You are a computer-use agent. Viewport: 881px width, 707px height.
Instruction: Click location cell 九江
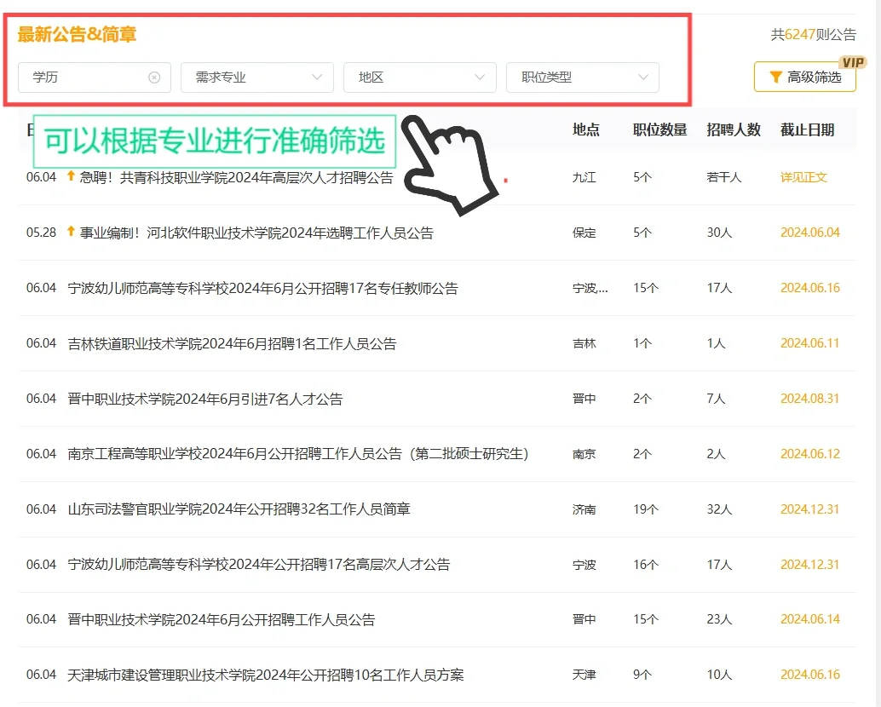point(584,177)
